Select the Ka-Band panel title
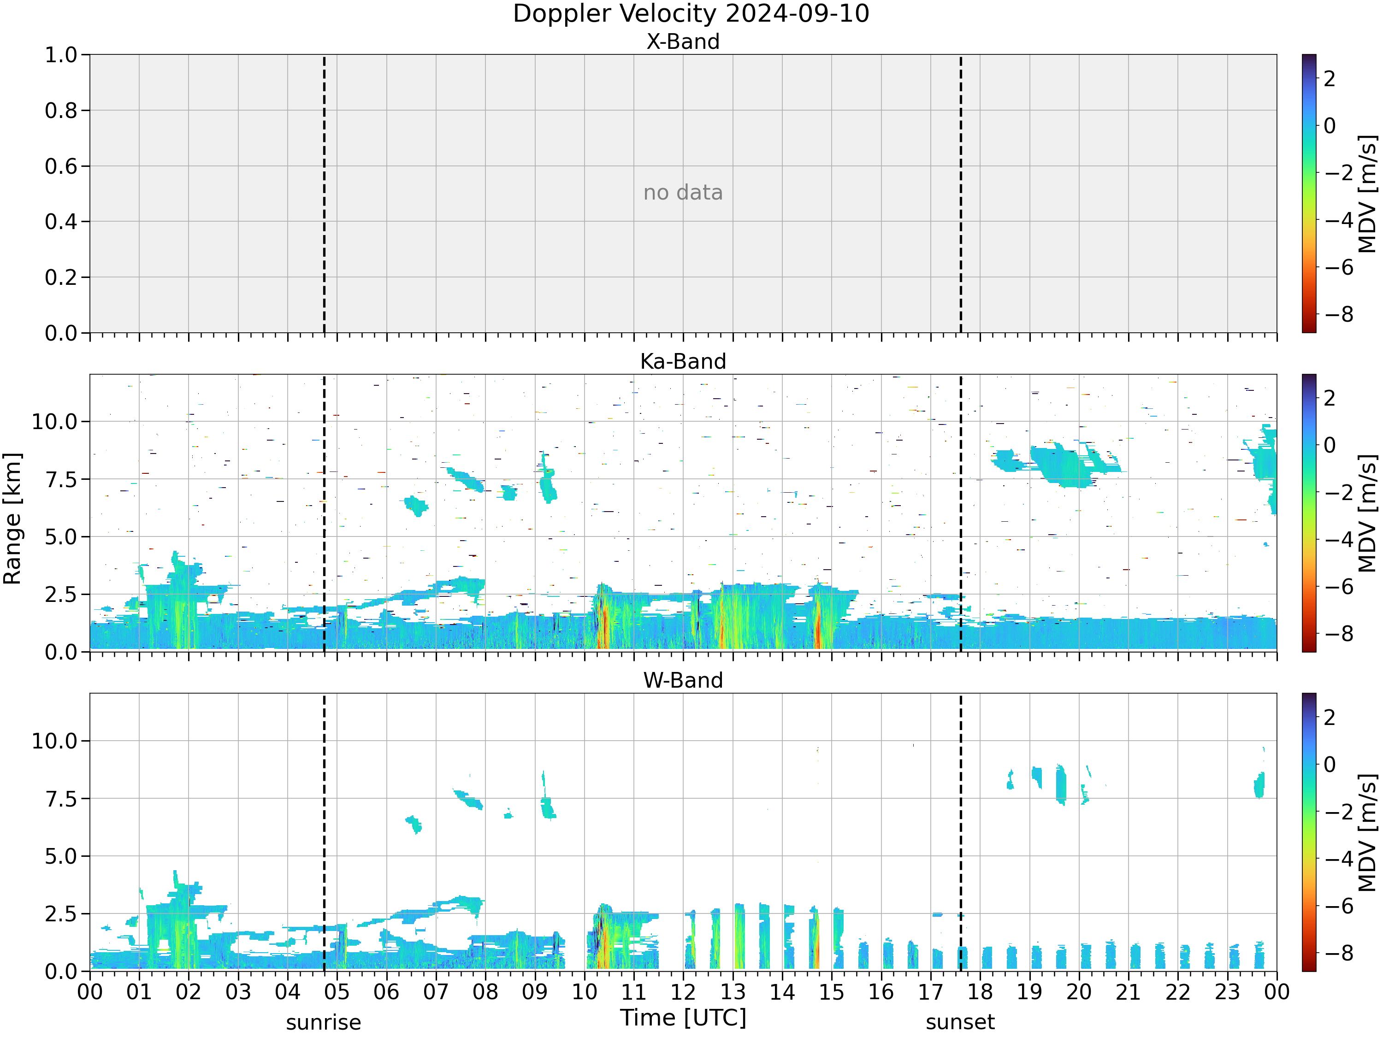 pos(683,361)
